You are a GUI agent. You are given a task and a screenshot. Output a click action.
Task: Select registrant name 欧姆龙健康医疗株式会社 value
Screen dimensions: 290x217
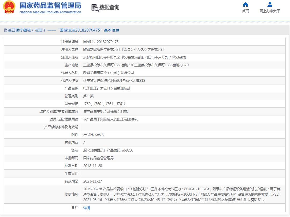point(124,49)
